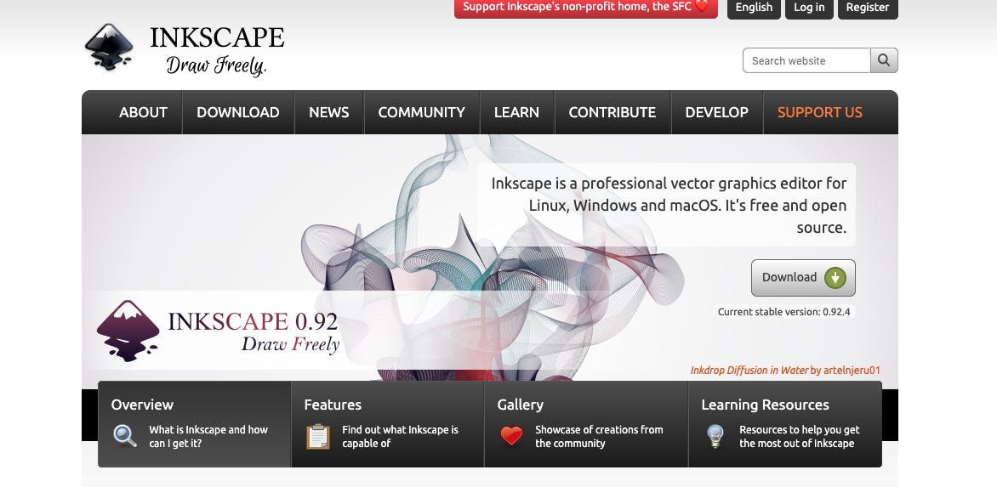Open the LEARN menu
Viewport: 997px width, 487px height.
(x=516, y=112)
